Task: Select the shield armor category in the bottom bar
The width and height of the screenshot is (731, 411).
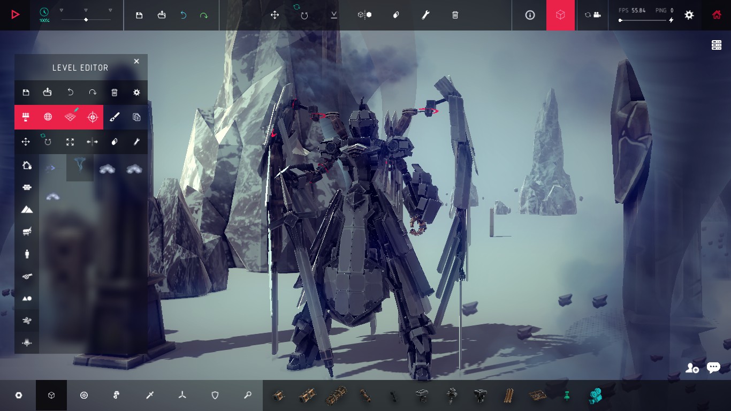Action: [x=215, y=395]
